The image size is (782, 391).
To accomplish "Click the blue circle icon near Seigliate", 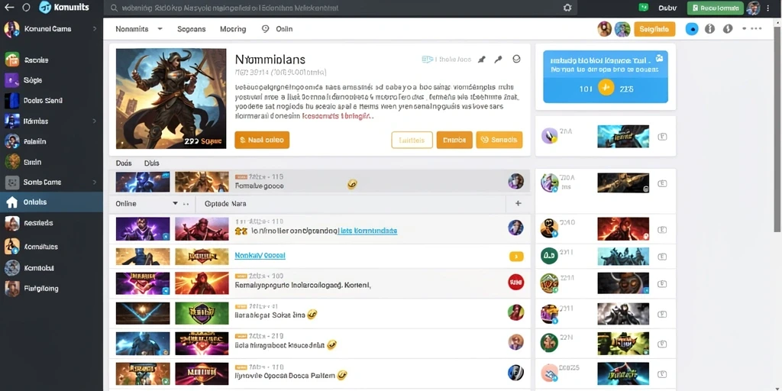I will tap(692, 29).
